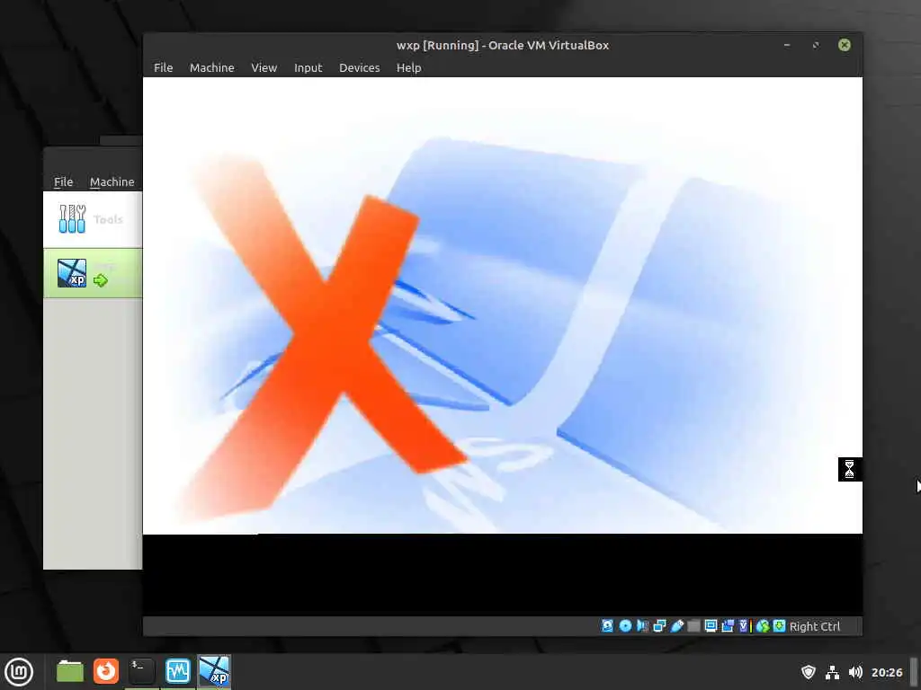Screen dimensions: 921x690
Task: Click the CPU virtualization (V) status icon
Action: (744, 626)
